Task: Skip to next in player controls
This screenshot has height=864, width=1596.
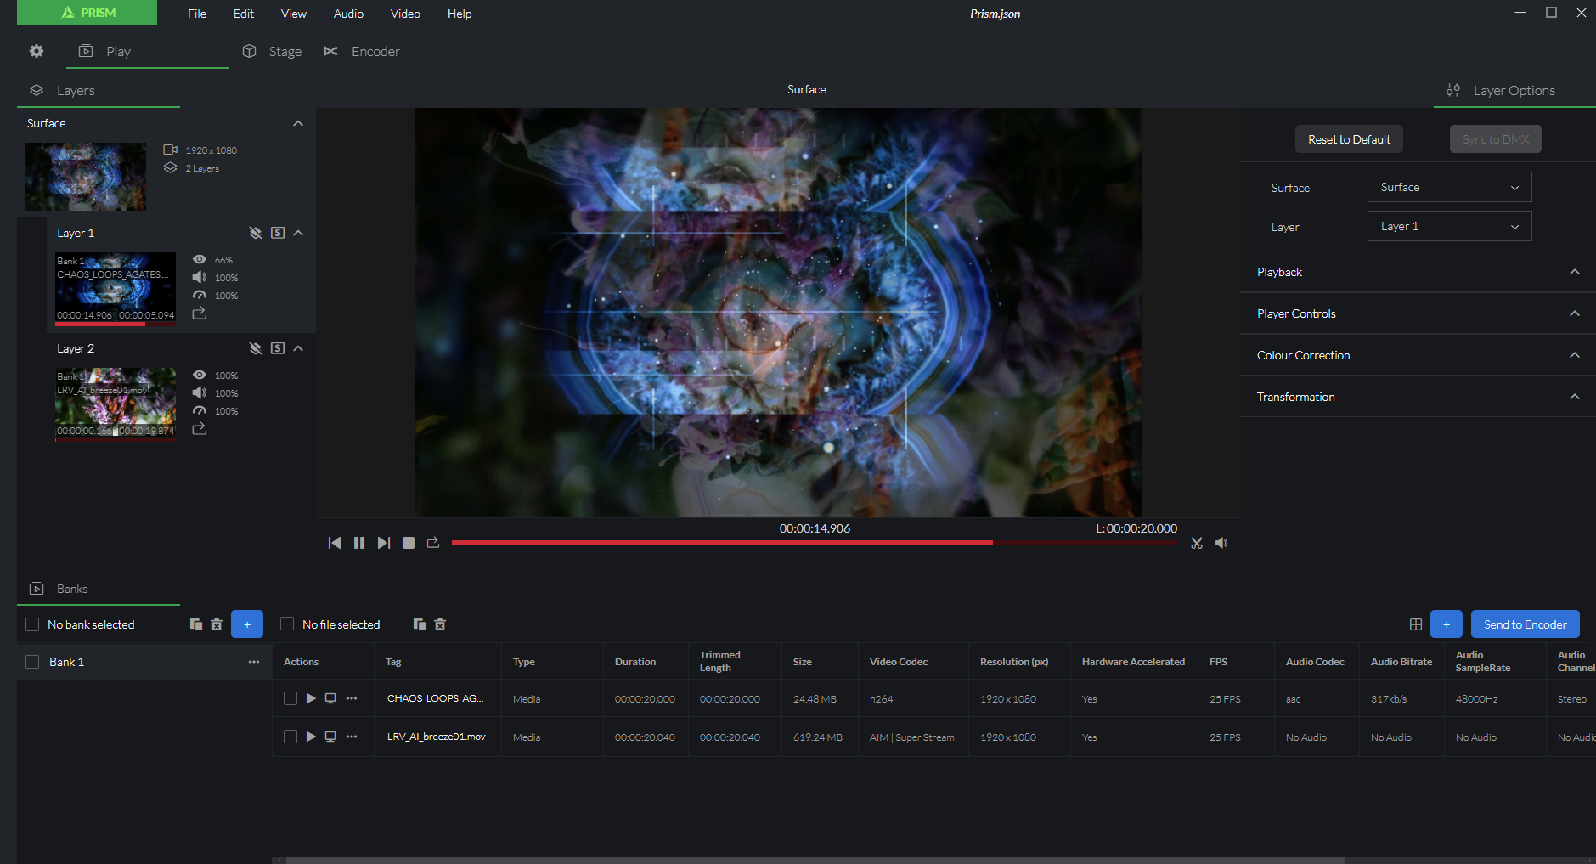Action: [384, 543]
